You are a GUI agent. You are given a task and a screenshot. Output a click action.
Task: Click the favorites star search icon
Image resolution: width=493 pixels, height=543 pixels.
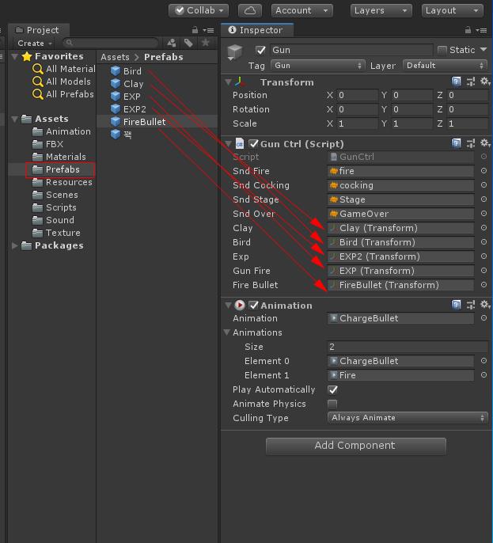(205, 43)
